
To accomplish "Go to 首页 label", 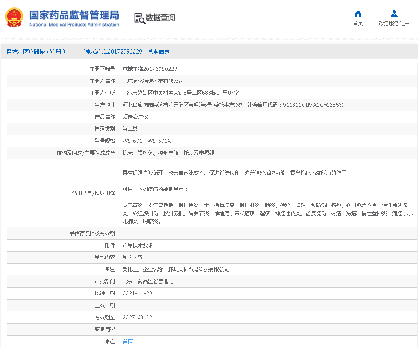I will [358, 23].
